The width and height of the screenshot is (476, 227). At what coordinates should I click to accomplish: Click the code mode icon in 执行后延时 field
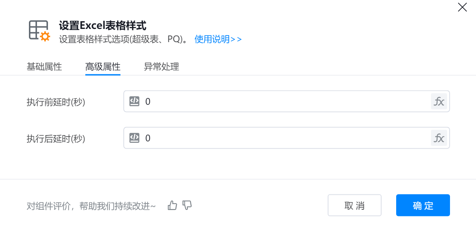point(134,138)
